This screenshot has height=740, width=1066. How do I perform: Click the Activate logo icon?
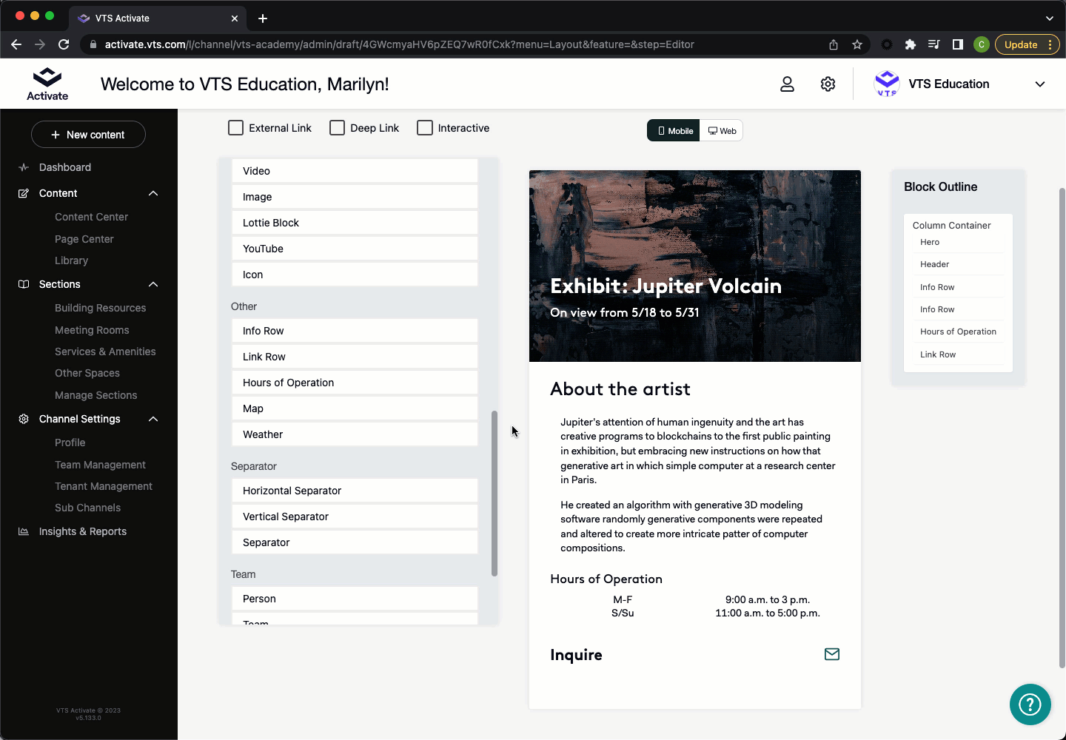tap(47, 84)
